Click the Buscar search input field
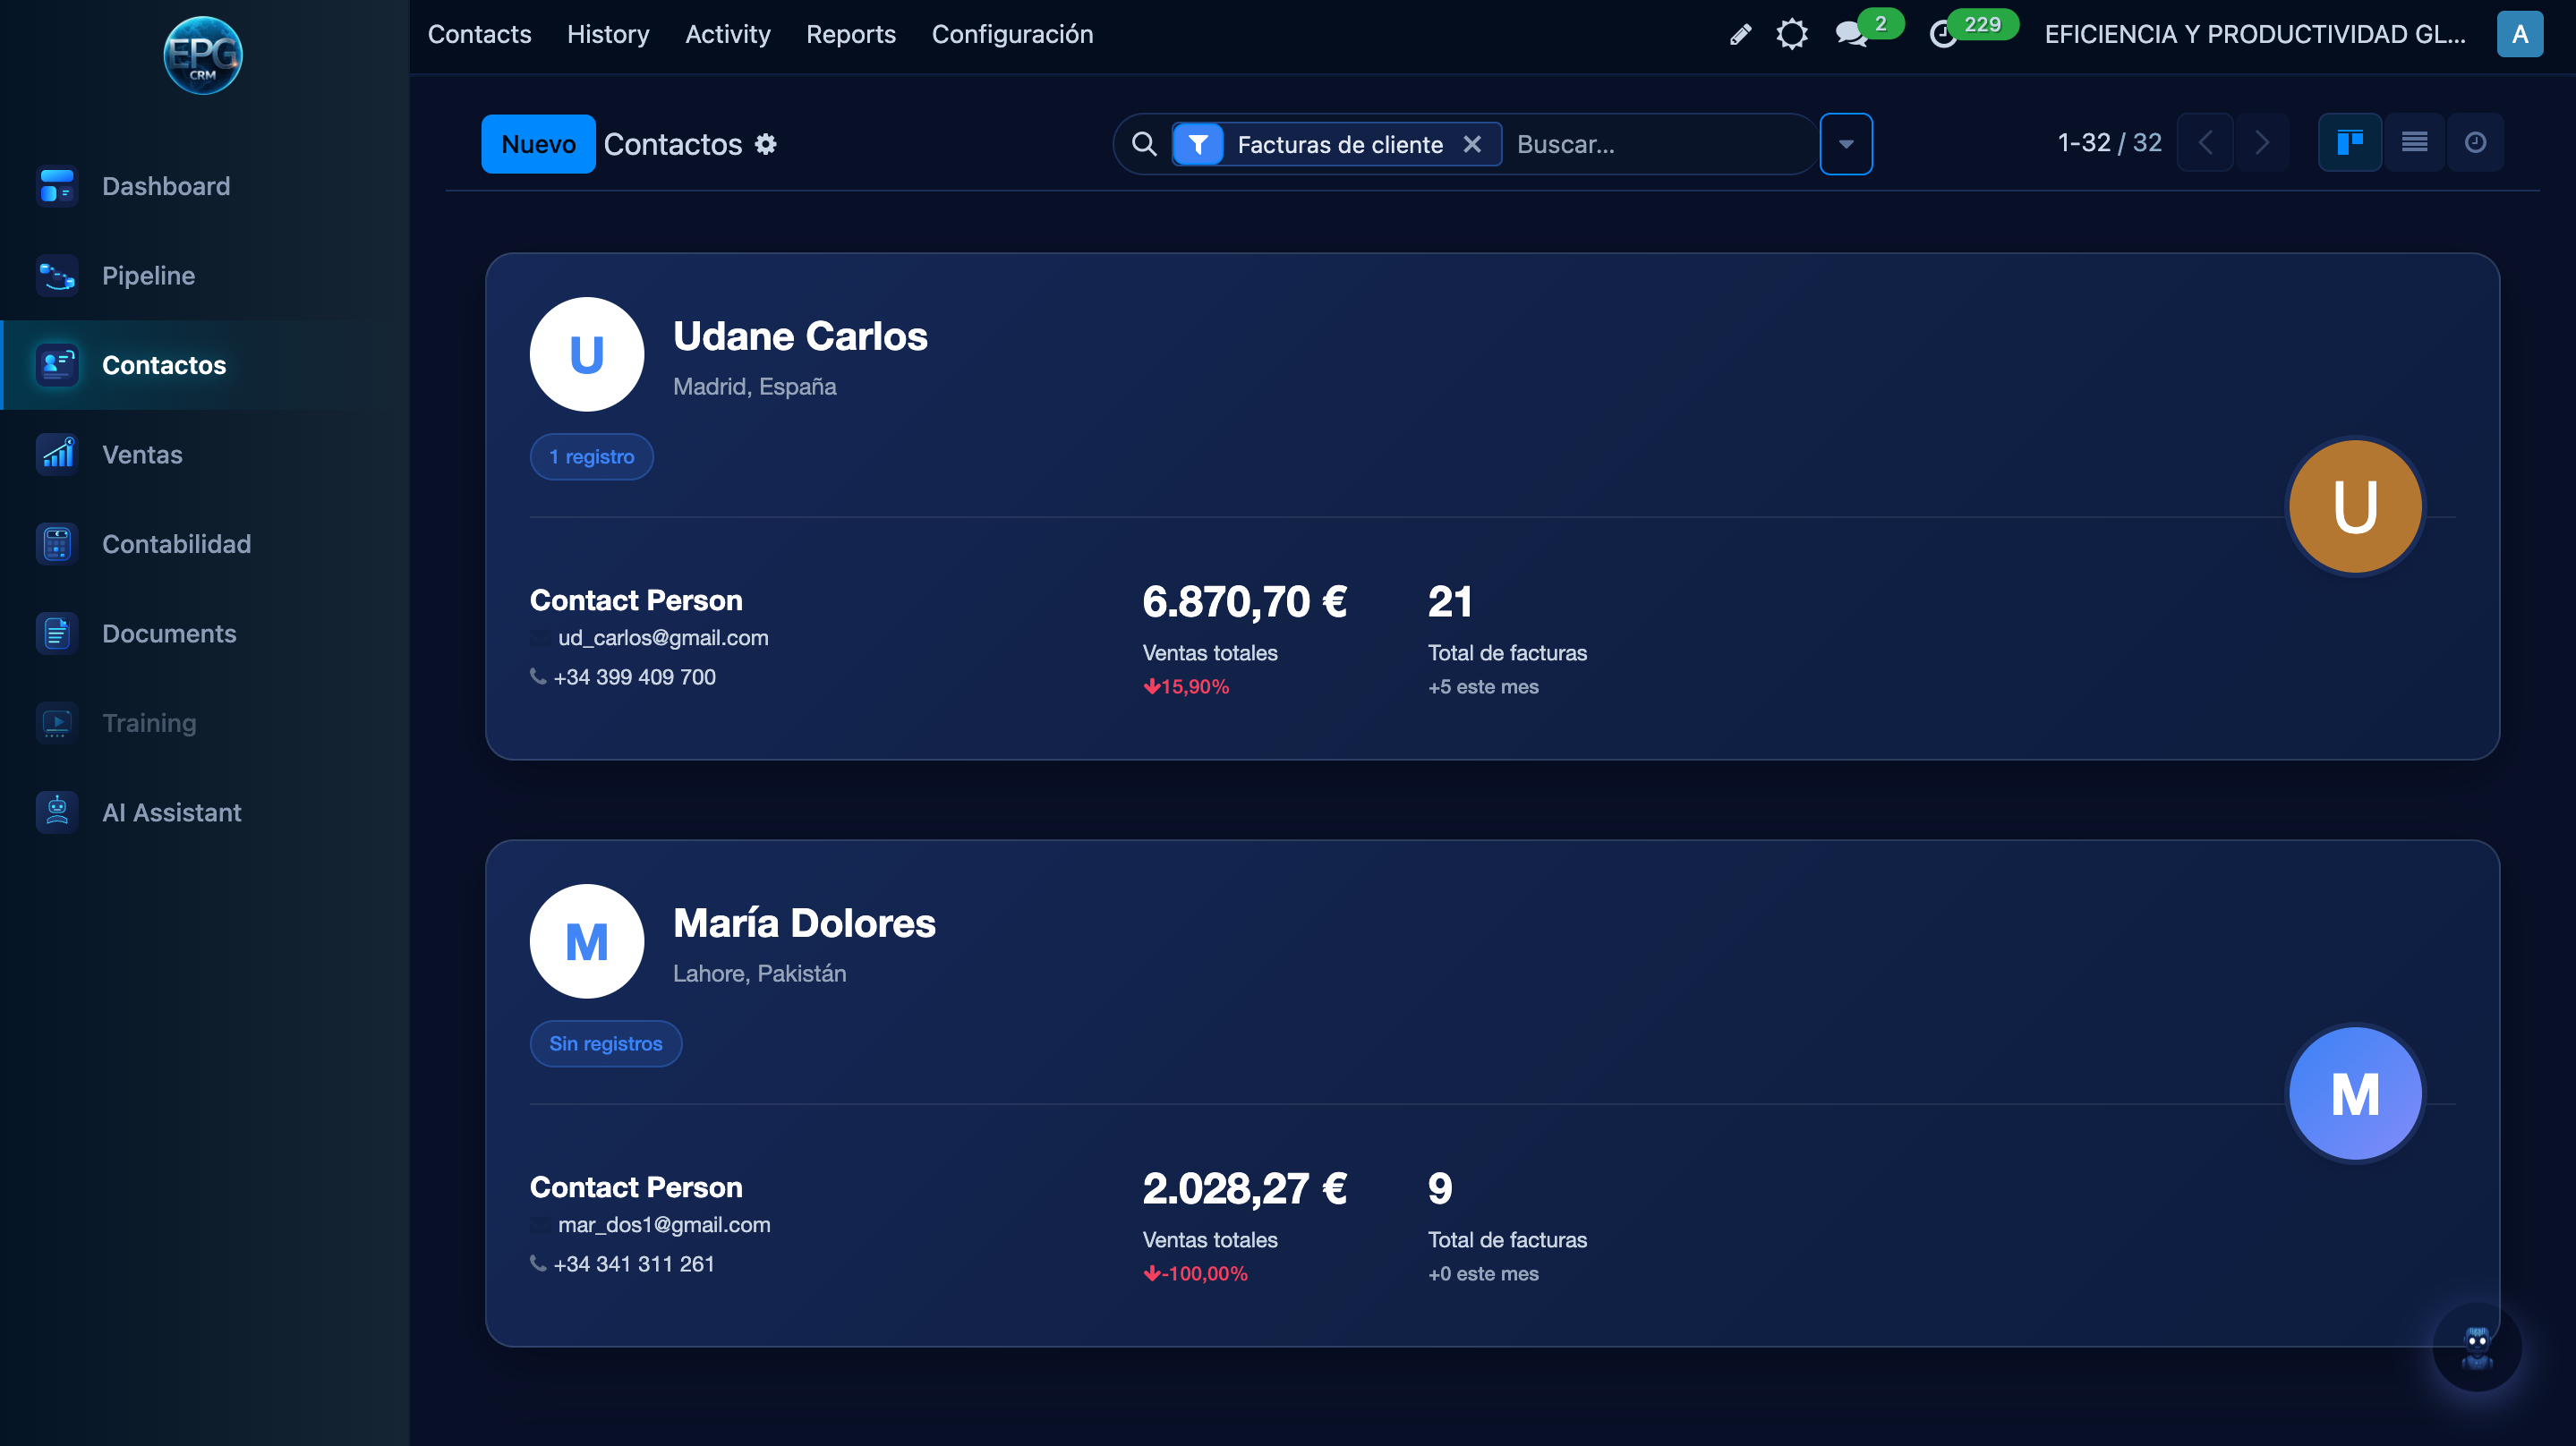Viewport: 2576px width, 1446px height. click(x=1650, y=144)
